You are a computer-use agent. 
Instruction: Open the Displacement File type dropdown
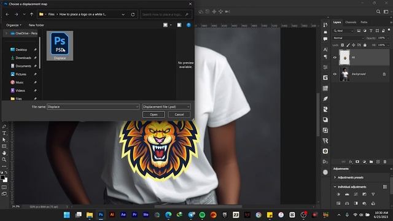point(166,107)
